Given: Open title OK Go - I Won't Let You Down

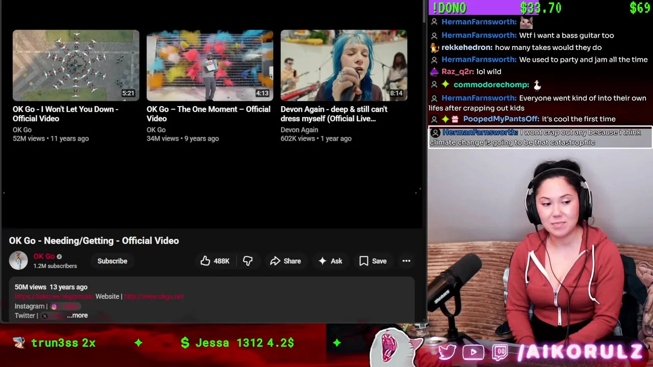Looking at the screenshot, I should point(65,114).
